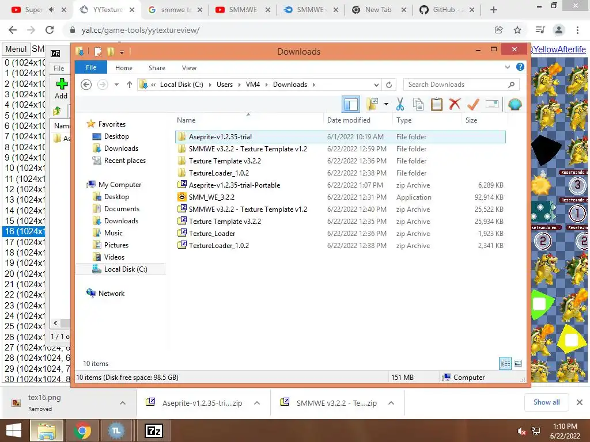Viewport: 590px width, 442px height.
Task: Click the orange checkmark Properties icon
Action: (x=473, y=104)
